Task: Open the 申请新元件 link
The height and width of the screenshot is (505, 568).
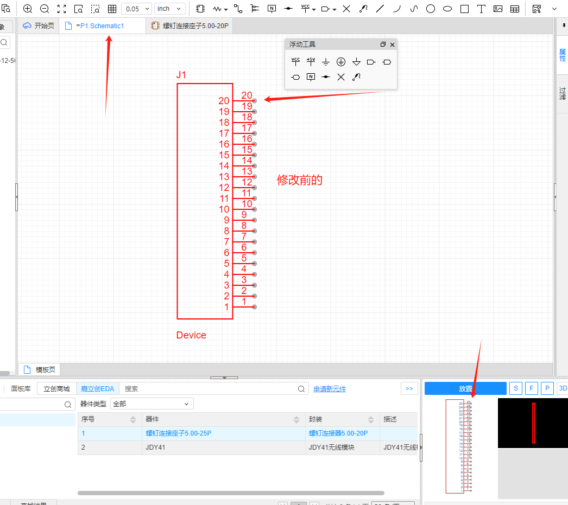Action: tap(330, 389)
